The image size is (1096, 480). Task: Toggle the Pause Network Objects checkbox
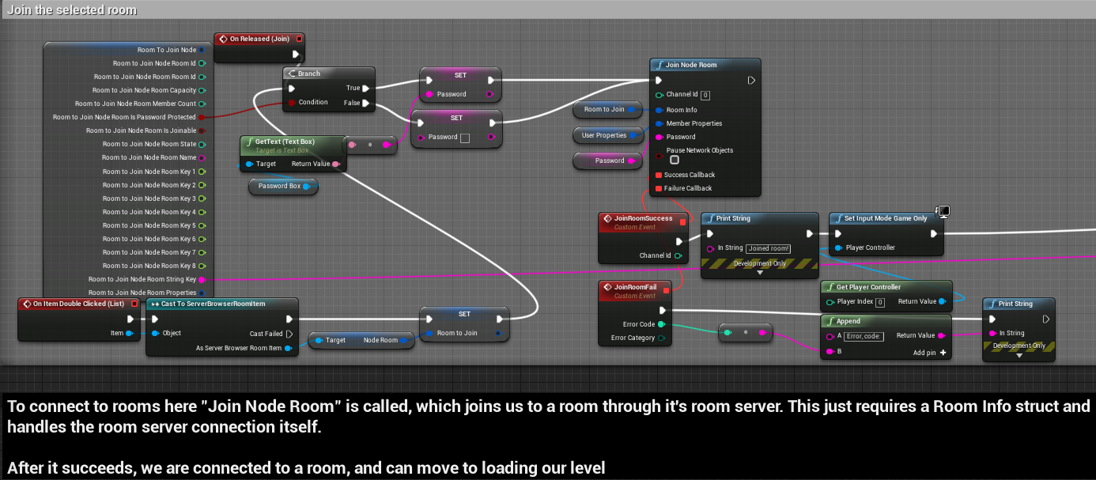[675, 160]
